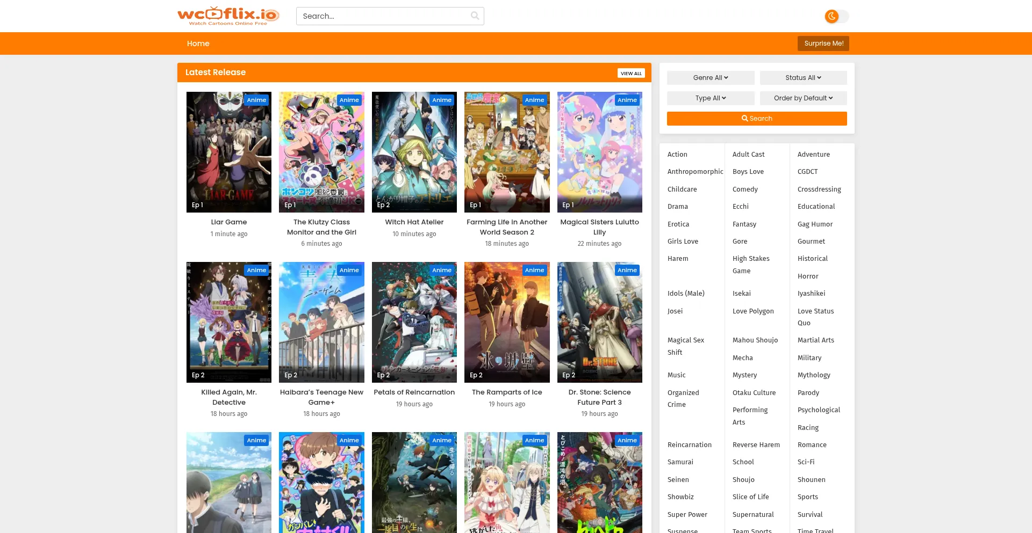The image size is (1032, 533).
Task: Select the Mystery genre link
Action: click(x=744, y=375)
